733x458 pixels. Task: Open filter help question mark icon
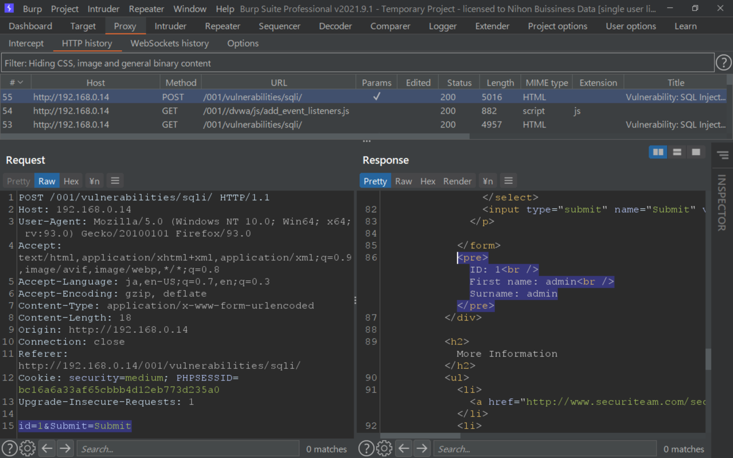(x=723, y=62)
